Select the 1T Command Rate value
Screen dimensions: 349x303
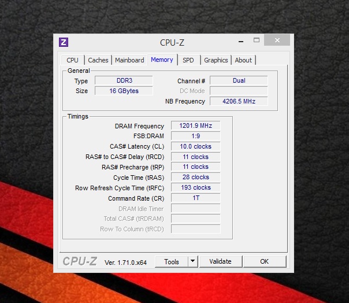pos(196,198)
